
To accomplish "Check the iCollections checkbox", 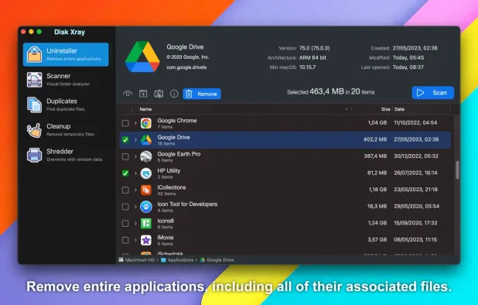I will point(125,190).
